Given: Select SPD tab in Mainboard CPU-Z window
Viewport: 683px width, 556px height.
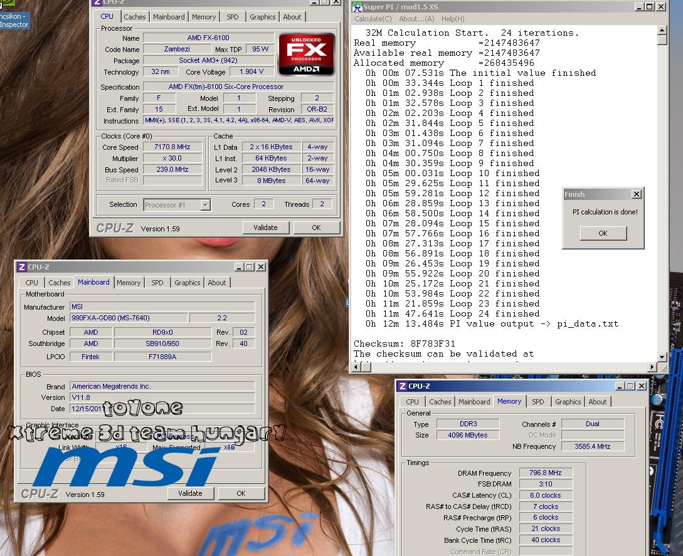Looking at the screenshot, I should (x=157, y=283).
